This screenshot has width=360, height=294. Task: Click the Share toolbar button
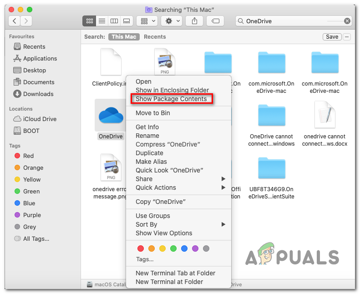pos(194,21)
